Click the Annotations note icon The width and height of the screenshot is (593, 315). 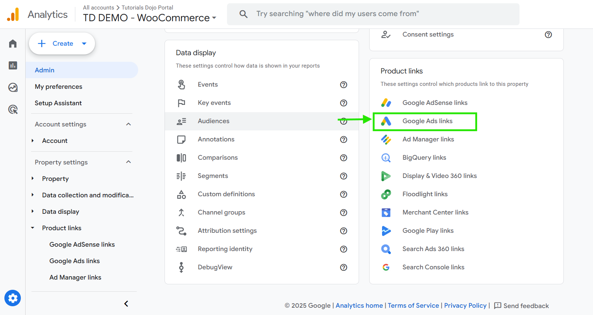181,139
